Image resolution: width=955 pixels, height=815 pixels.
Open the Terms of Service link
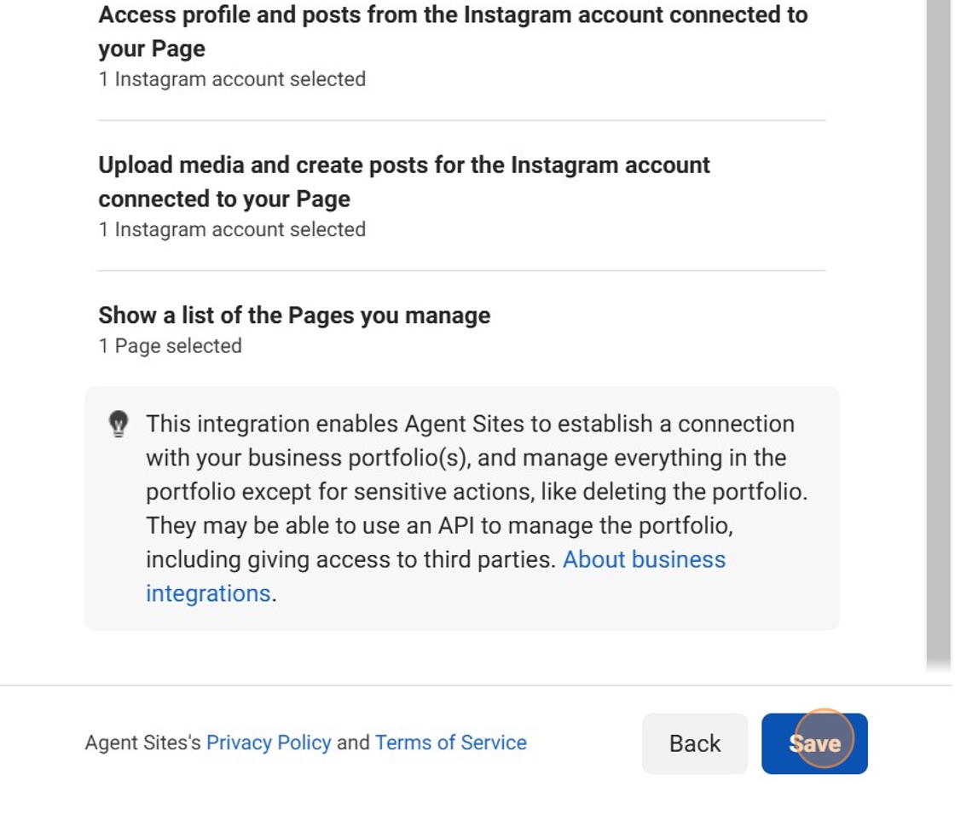[450, 743]
